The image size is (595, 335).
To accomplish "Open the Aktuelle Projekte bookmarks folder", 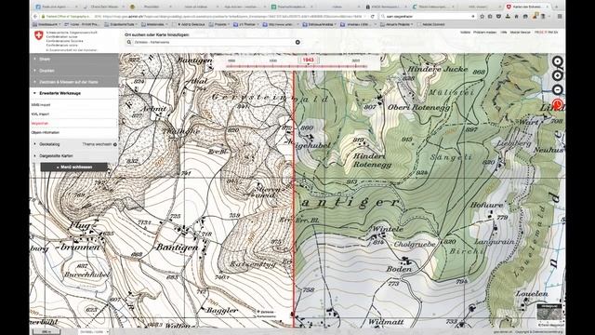I will point(396,24).
